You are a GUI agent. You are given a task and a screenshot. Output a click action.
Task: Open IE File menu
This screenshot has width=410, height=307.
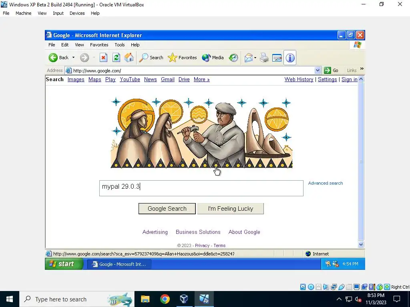pos(52,45)
